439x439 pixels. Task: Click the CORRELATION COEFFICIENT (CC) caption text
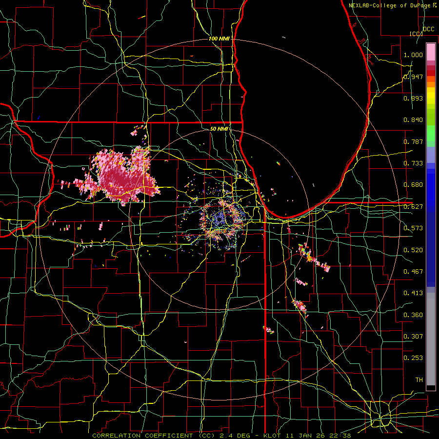point(154,436)
